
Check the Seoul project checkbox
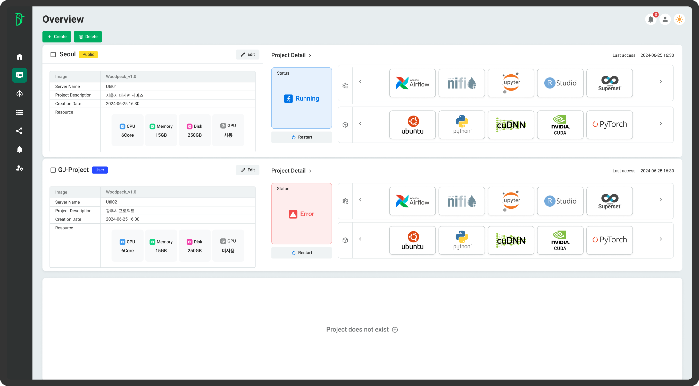[x=53, y=55]
